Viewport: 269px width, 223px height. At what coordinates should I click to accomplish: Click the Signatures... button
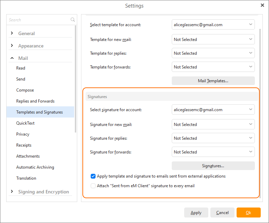(x=213, y=166)
